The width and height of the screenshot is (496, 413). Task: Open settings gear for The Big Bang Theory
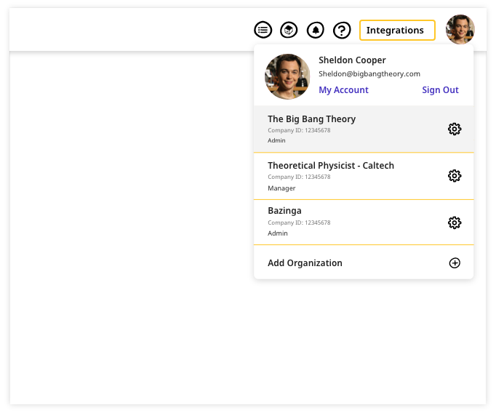click(455, 129)
